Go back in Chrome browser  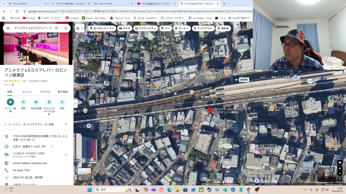click(4, 11)
